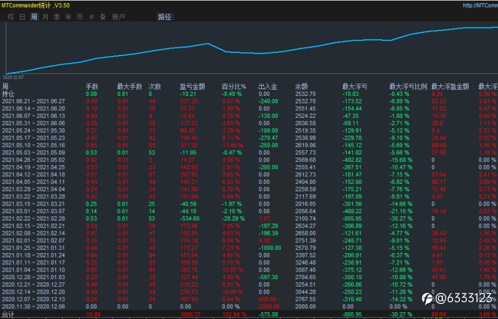Click the 2020.12.07 chart date label

point(13,77)
